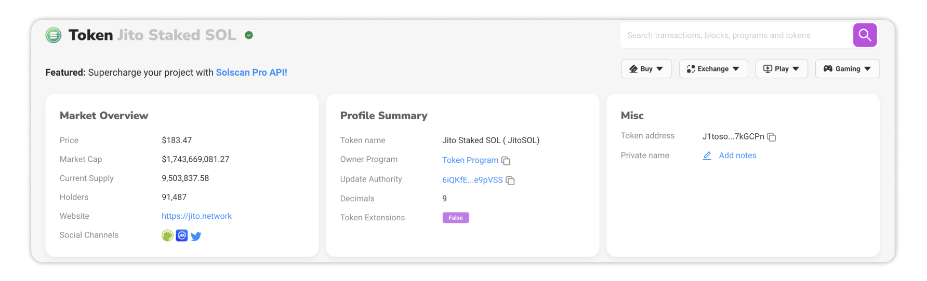Click the purple search magnifier button
This screenshot has height=281, width=927.
(x=865, y=35)
